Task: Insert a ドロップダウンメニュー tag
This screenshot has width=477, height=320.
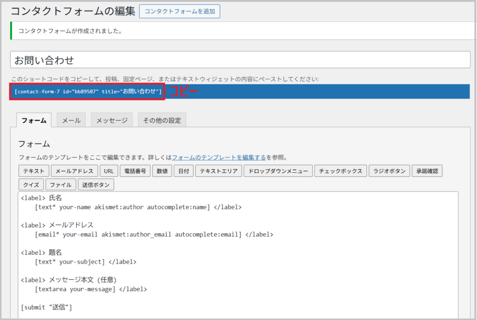Action: pyautogui.click(x=278, y=171)
